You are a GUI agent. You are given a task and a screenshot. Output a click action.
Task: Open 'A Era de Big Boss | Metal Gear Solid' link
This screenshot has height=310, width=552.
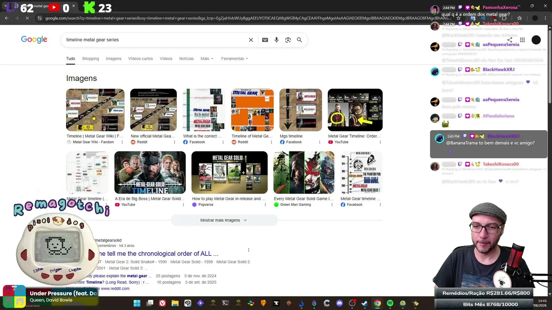point(150,198)
